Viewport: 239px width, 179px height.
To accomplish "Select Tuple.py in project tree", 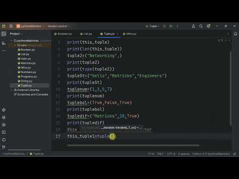I will pos(24,86).
